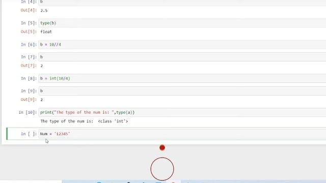Screen dimensions: 326x183
Task: Click the empty In [ ]: prompt label
Action: click(x=29, y=134)
